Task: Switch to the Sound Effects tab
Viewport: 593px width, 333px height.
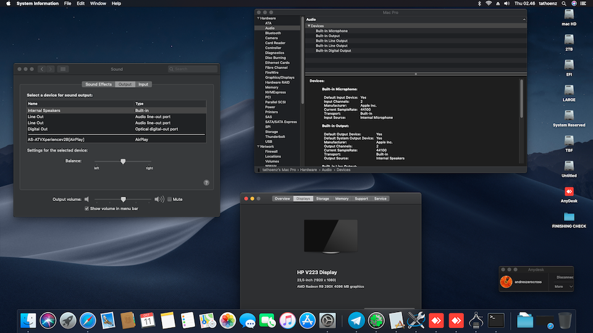Action: click(98, 84)
